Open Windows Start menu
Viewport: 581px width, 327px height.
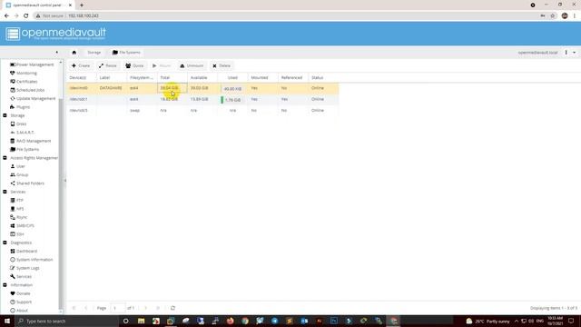7,321
